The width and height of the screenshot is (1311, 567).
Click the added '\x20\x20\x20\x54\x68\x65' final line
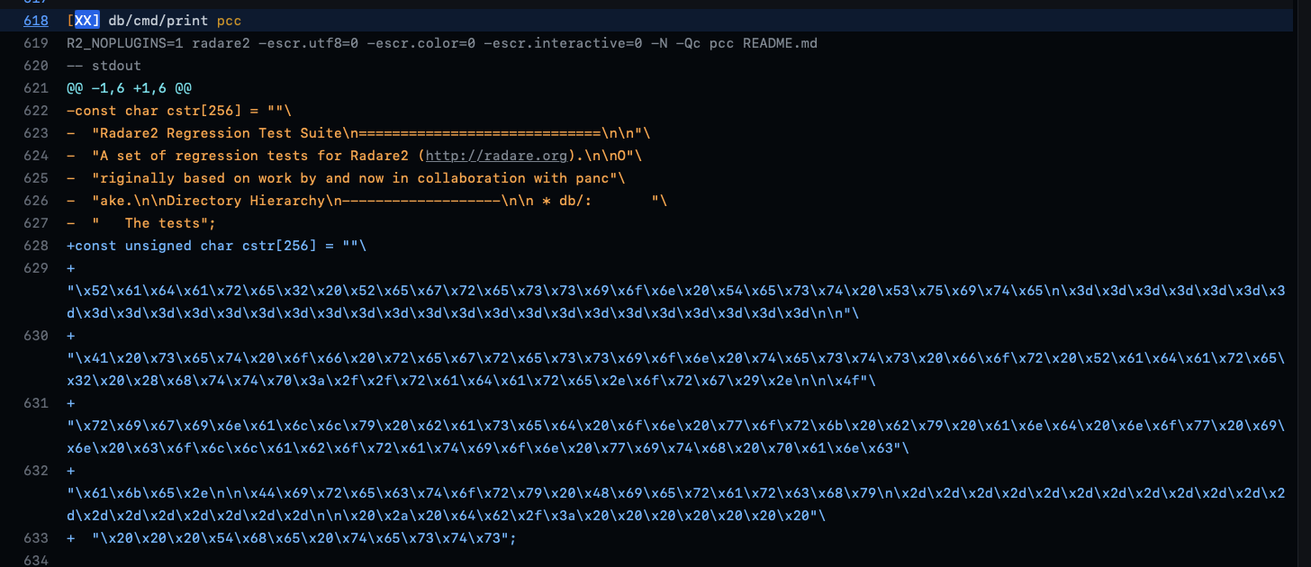click(292, 538)
